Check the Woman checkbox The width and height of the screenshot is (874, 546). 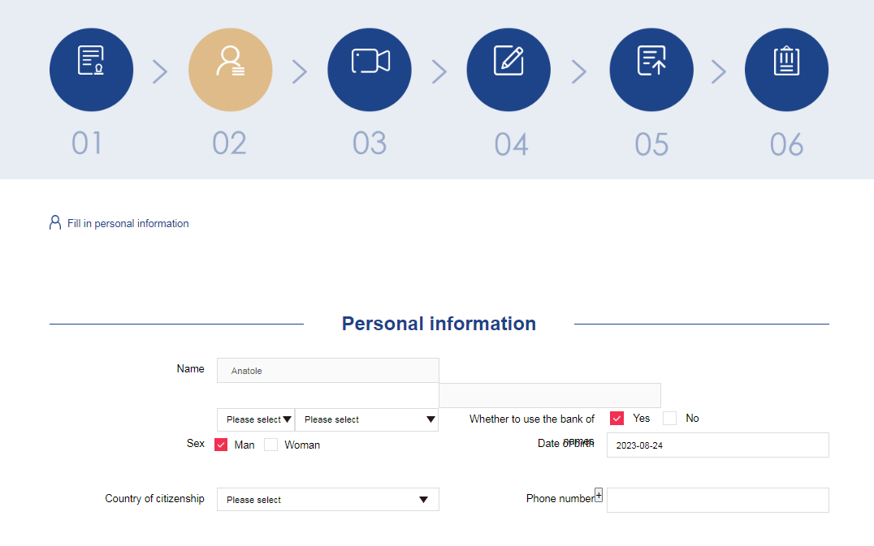point(271,445)
